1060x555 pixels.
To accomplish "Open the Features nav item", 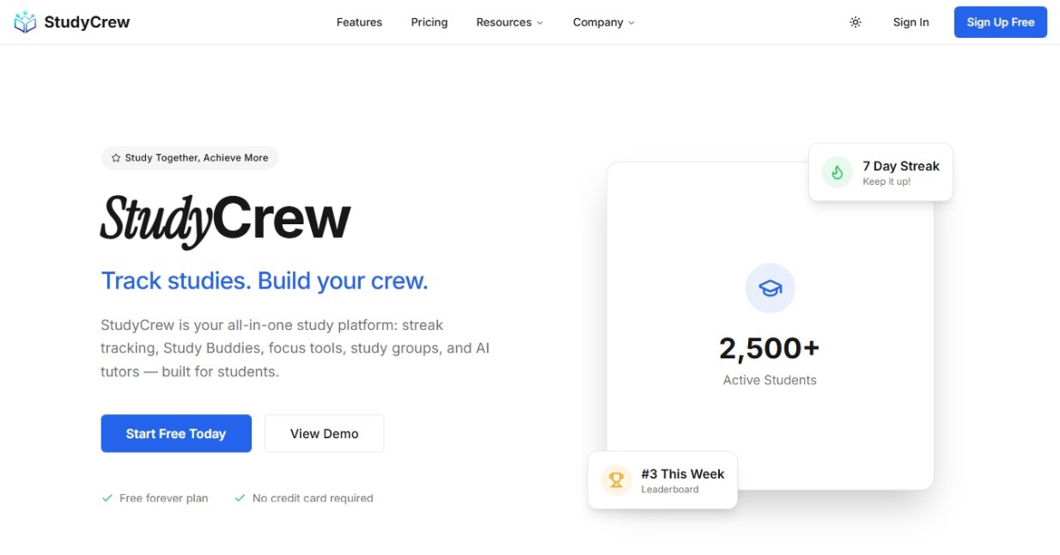I will click(359, 22).
